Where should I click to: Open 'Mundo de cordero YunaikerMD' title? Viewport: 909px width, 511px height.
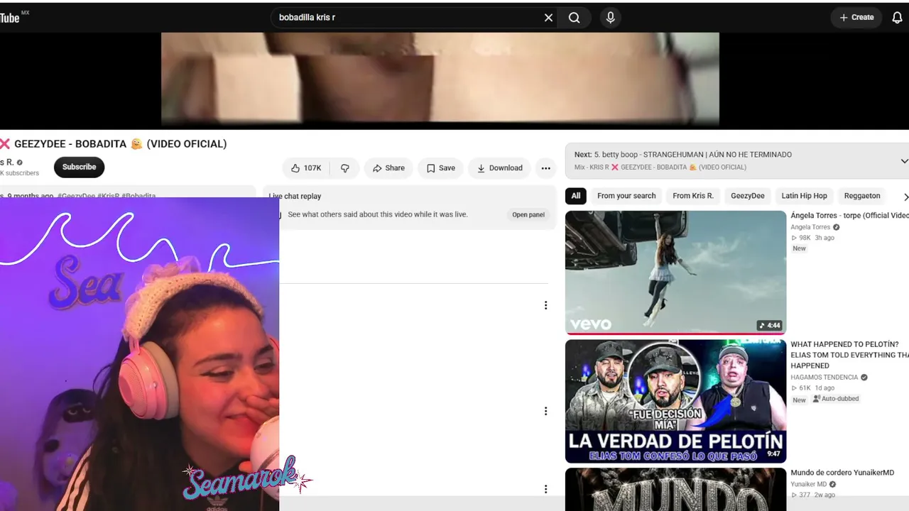(x=842, y=473)
